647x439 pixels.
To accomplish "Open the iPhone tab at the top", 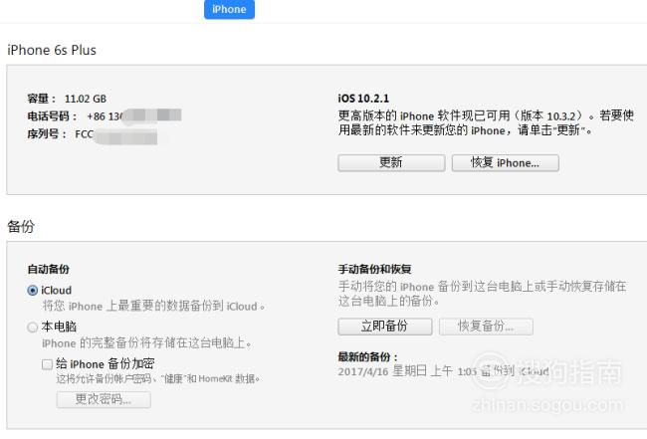I will click(x=229, y=9).
